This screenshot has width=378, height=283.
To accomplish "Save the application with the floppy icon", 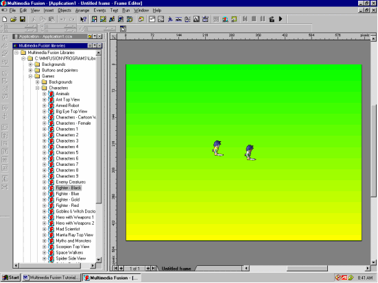I will point(23,19).
